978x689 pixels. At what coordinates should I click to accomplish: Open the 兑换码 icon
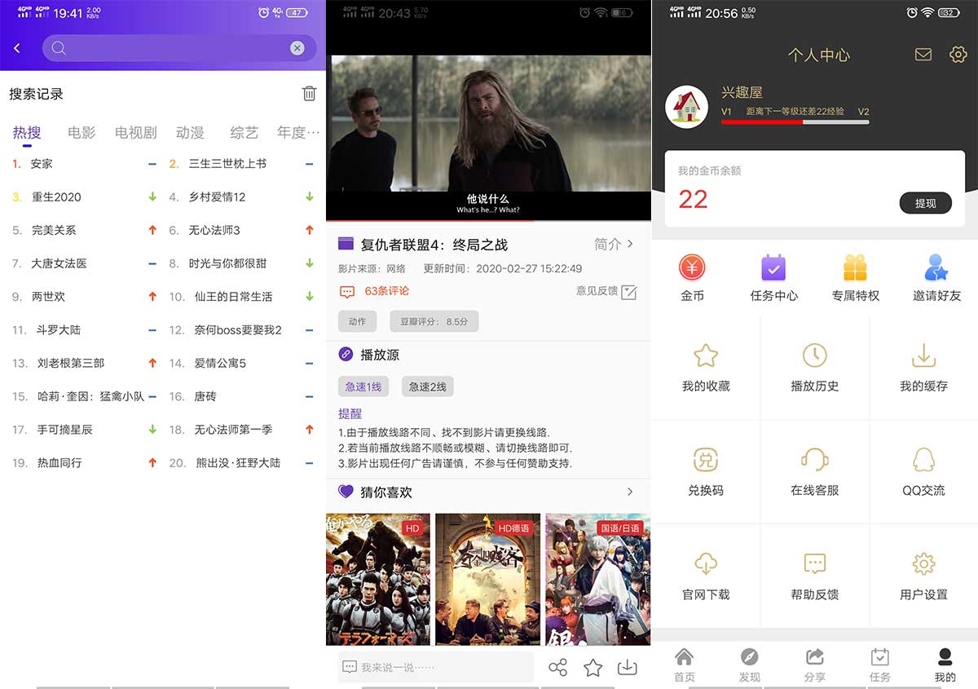click(706, 460)
